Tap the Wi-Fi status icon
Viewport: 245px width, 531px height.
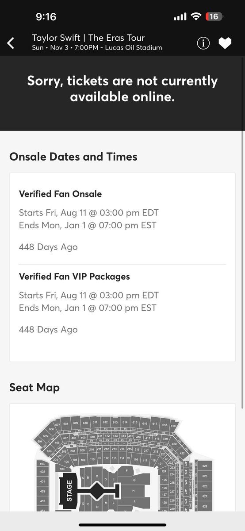coord(195,17)
